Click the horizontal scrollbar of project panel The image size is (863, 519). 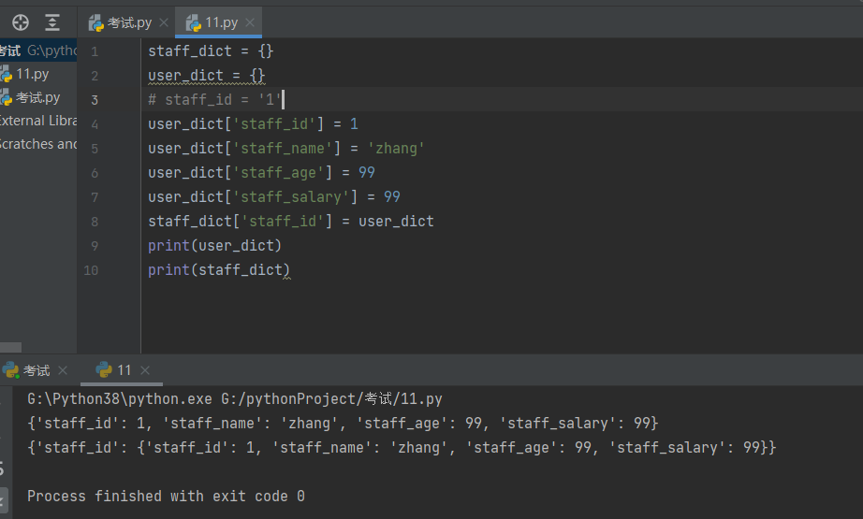click(10, 348)
